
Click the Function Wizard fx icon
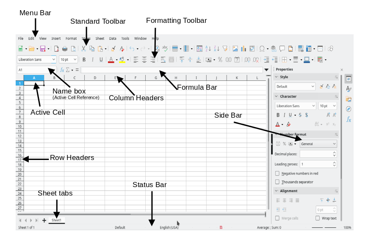click(62, 70)
